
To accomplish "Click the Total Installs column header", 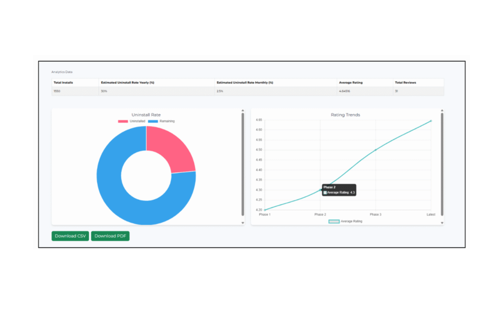I will point(63,82).
